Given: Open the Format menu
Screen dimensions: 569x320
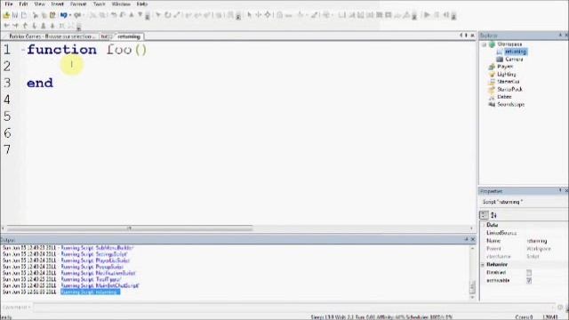Looking at the screenshot, I should coord(78,4).
